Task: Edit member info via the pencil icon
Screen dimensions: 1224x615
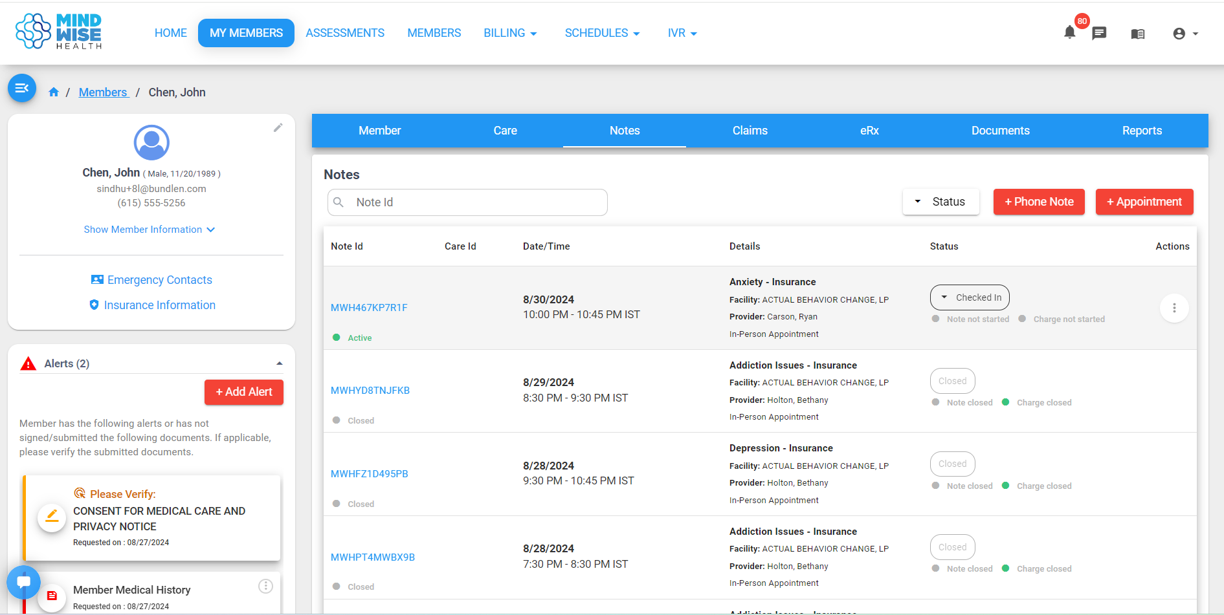Action: (x=278, y=128)
